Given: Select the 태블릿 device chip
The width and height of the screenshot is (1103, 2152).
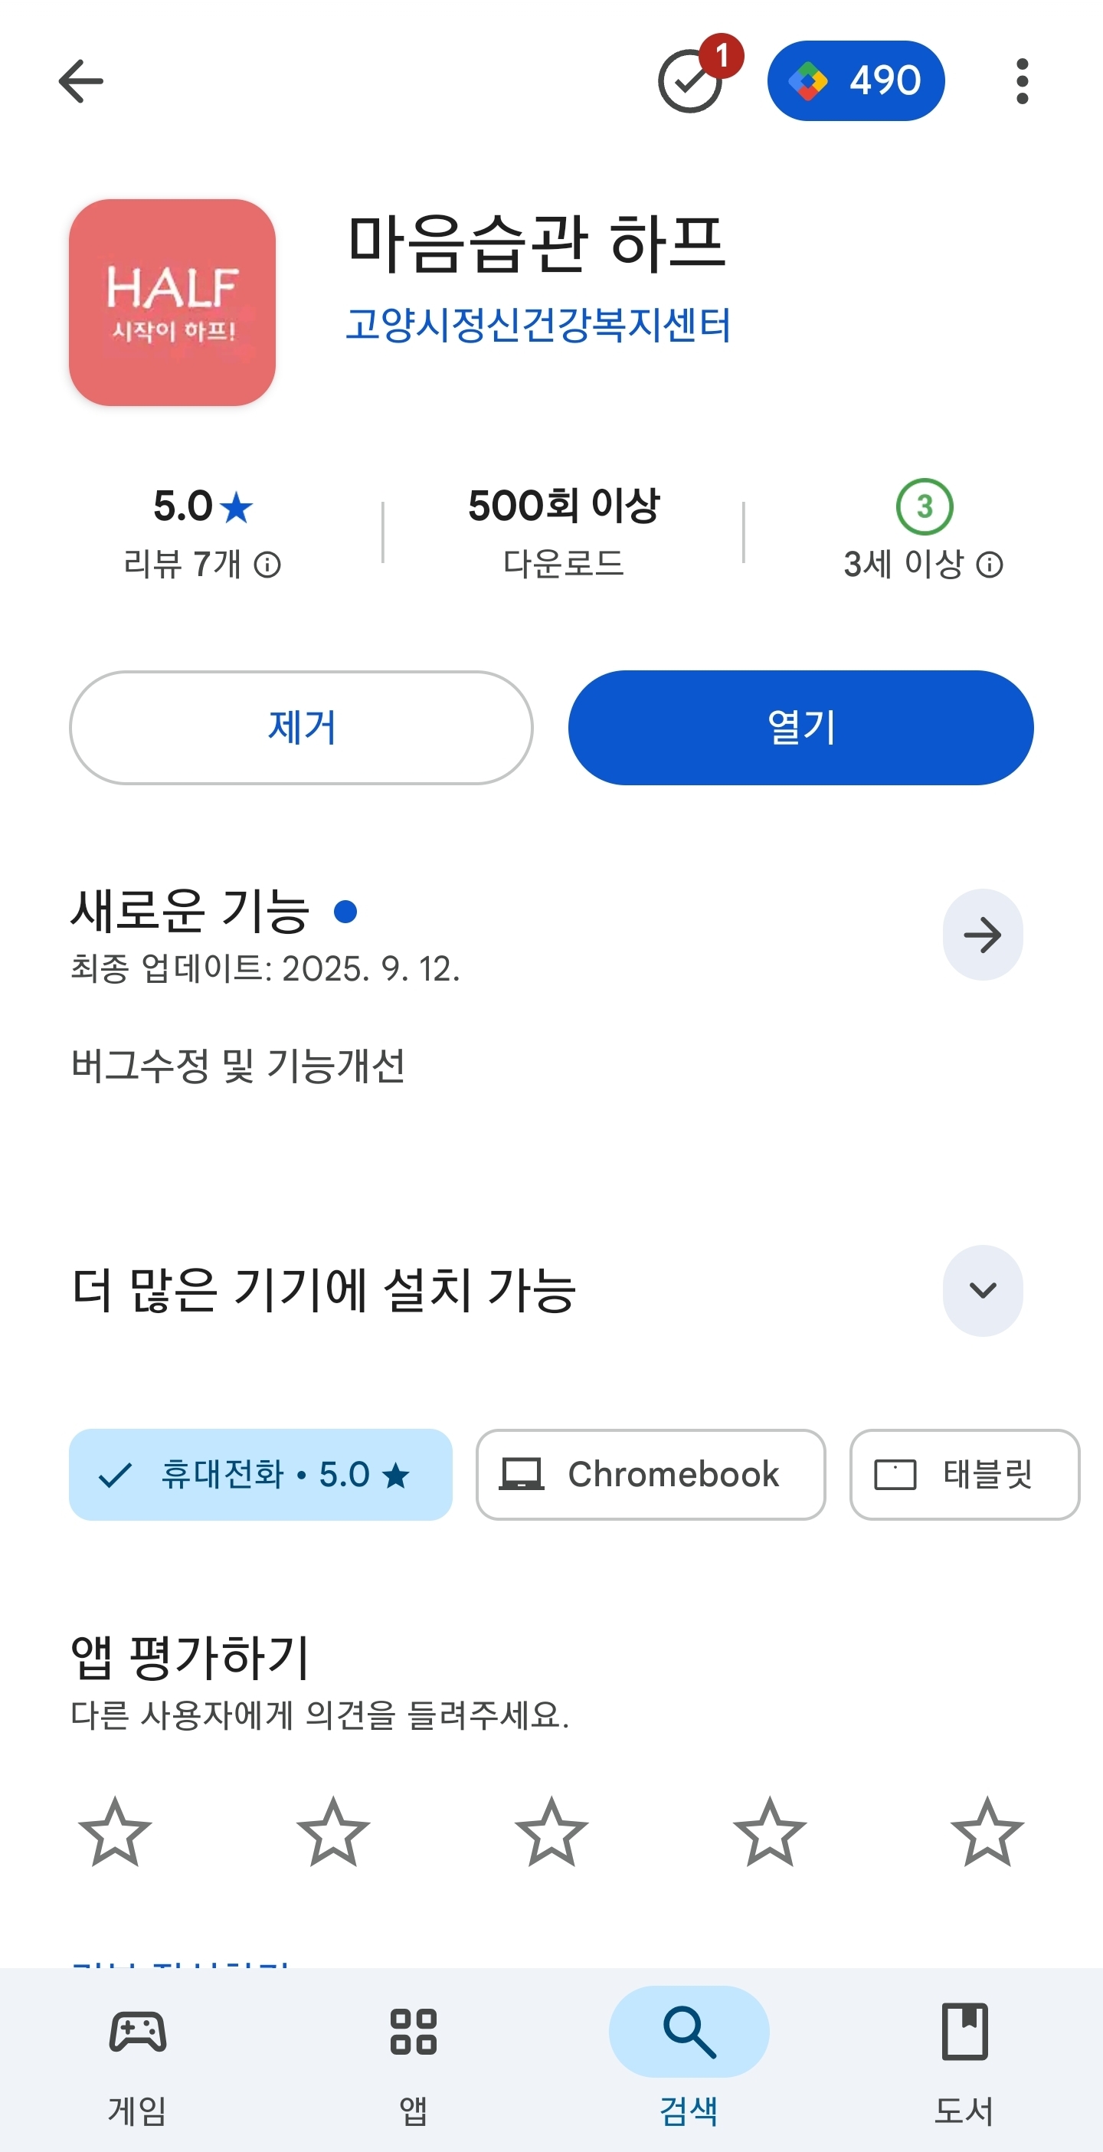Looking at the screenshot, I should [x=964, y=1475].
